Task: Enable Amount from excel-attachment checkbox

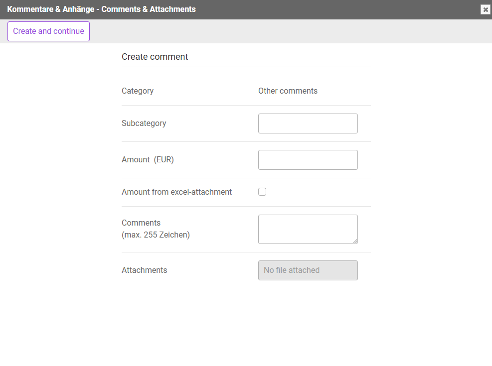Action: [x=262, y=192]
